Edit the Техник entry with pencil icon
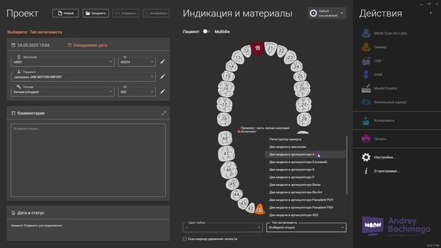Viewport: 441px width, 248px height. click(x=163, y=92)
